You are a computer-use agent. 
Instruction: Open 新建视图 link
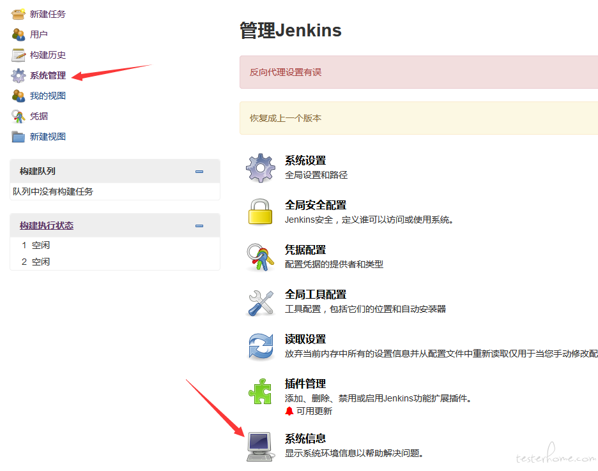(48, 137)
